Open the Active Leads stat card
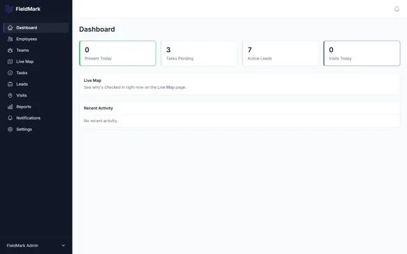The width and height of the screenshot is (407, 254). (280, 53)
